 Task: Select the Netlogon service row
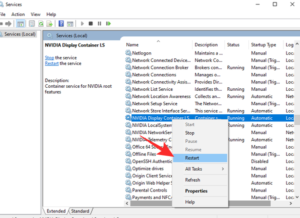coord(209,53)
